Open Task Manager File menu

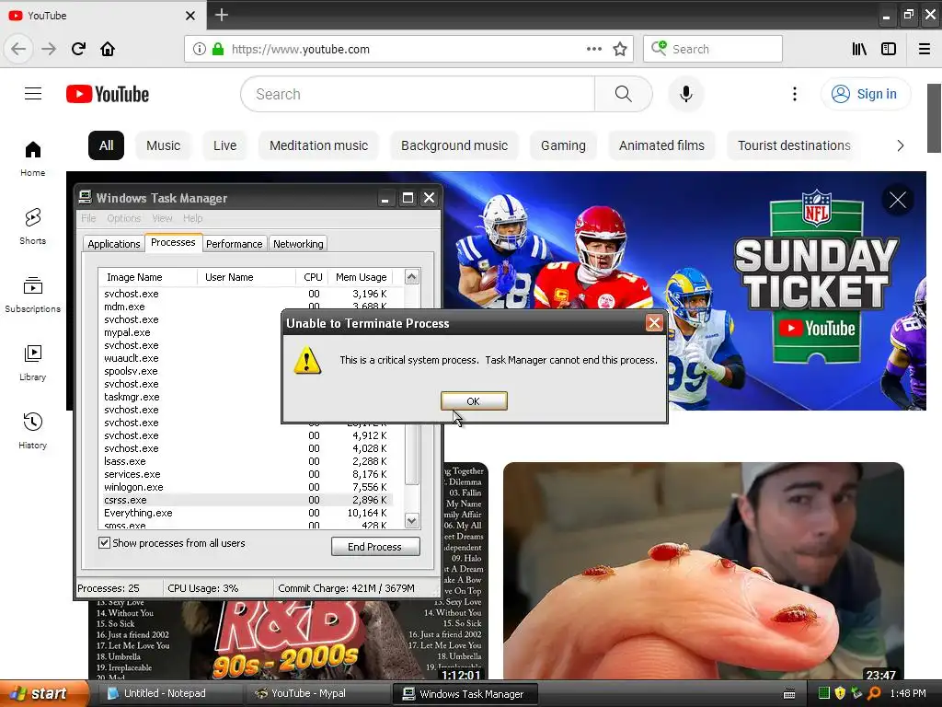point(88,218)
